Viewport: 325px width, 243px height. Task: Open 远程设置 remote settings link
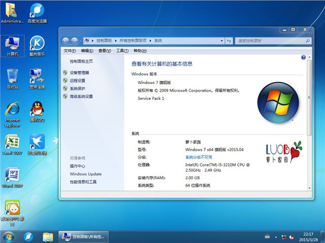coord(78,80)
